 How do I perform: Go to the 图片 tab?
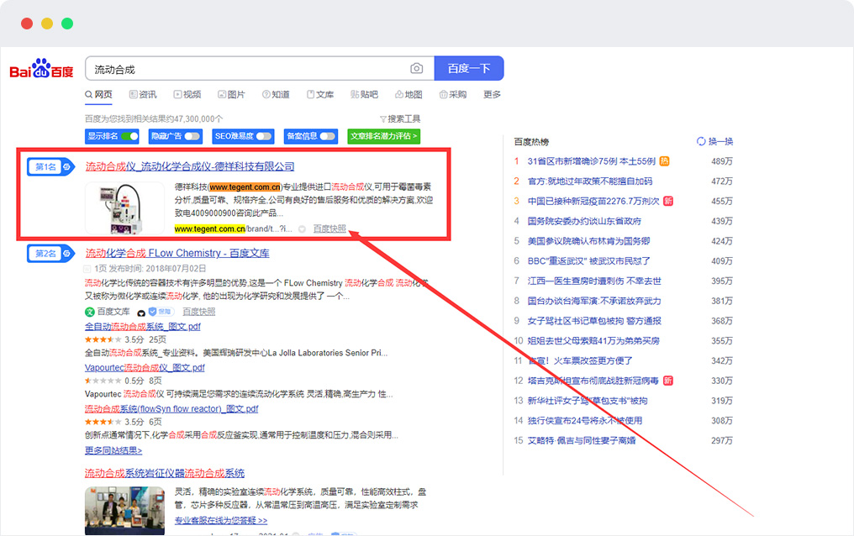[231, 95]
